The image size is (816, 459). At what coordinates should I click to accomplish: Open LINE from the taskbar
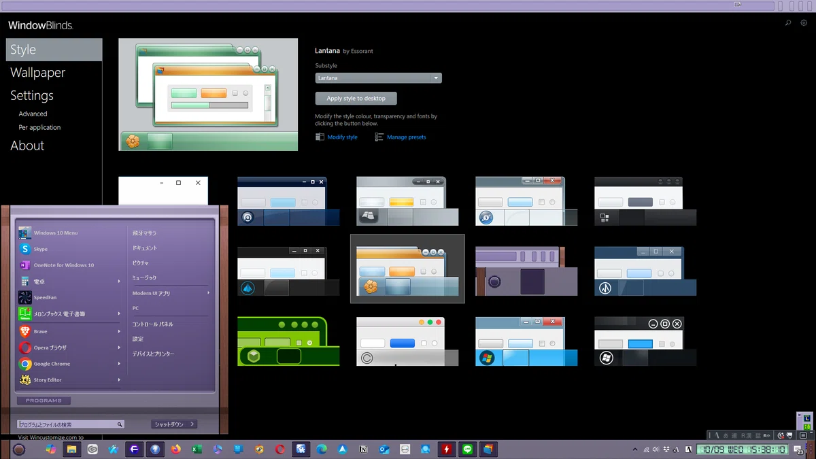(467, 449)
